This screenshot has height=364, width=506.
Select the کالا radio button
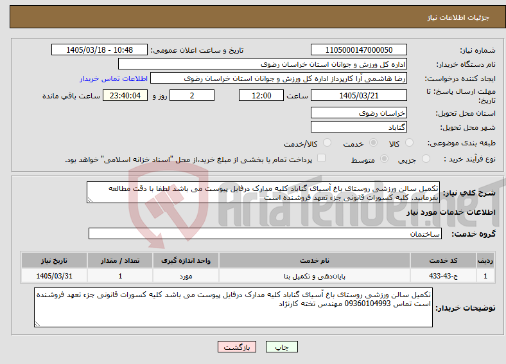(409, 143)
